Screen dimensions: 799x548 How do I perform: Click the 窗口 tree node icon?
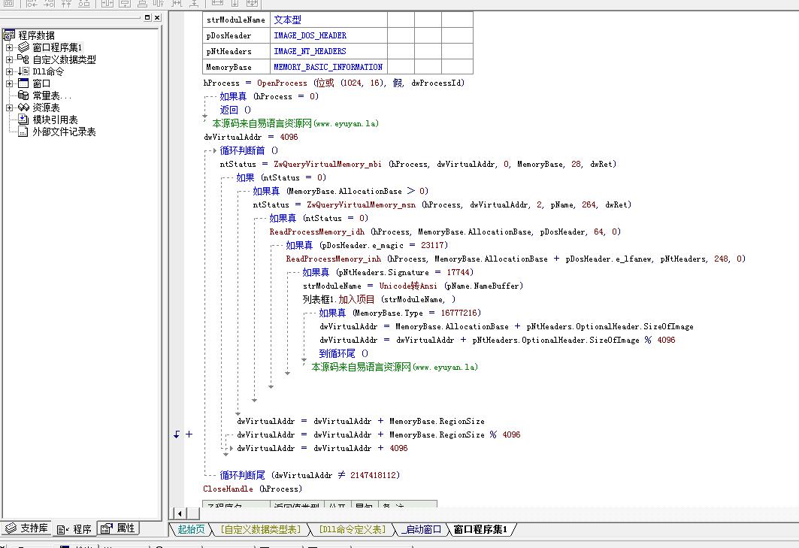(23, 83)
